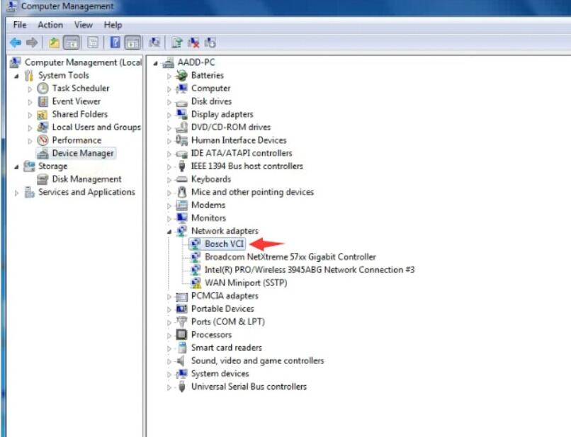Open the View menu

[84, 25]
